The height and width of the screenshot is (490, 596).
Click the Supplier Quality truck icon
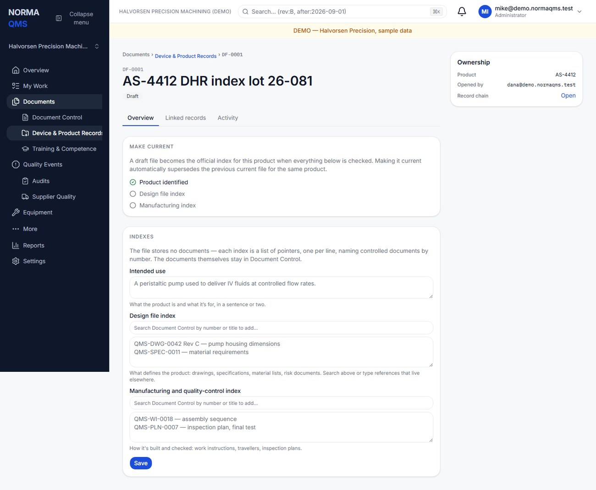25,197
